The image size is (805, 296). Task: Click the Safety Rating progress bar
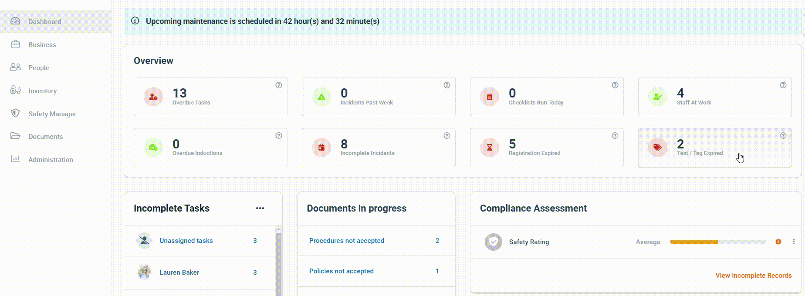(x=717, y=242)
